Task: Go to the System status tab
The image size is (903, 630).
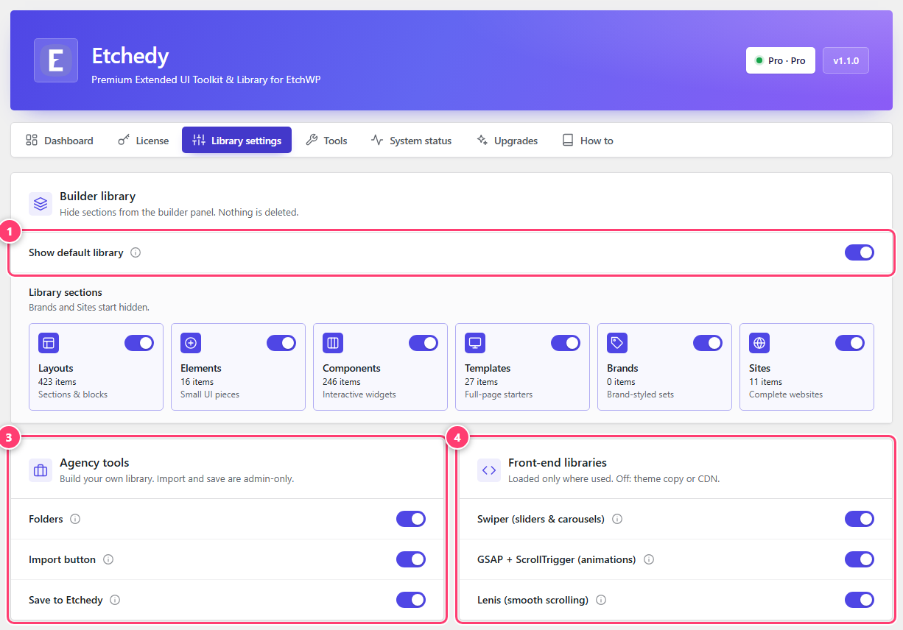Action: (x=411, y=141)
